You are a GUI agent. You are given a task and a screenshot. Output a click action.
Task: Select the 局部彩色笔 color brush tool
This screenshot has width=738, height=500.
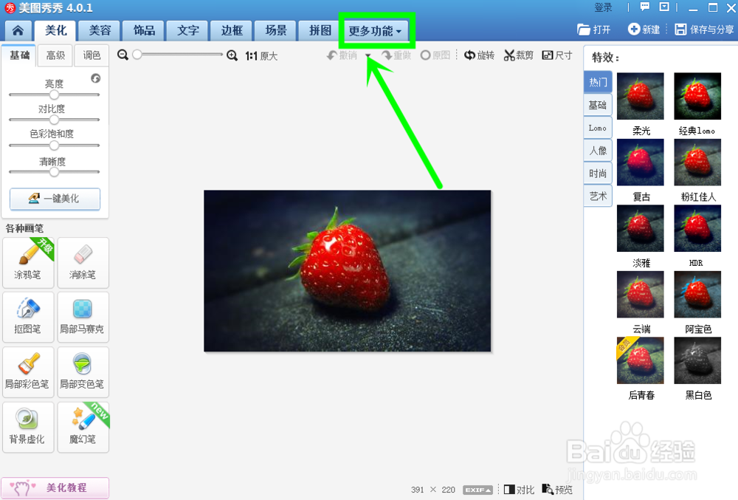[28, 372]
